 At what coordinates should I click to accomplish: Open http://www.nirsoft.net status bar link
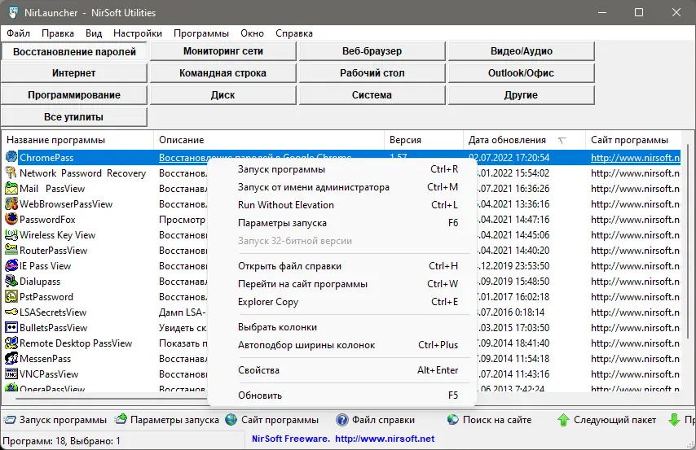[385, 439]
